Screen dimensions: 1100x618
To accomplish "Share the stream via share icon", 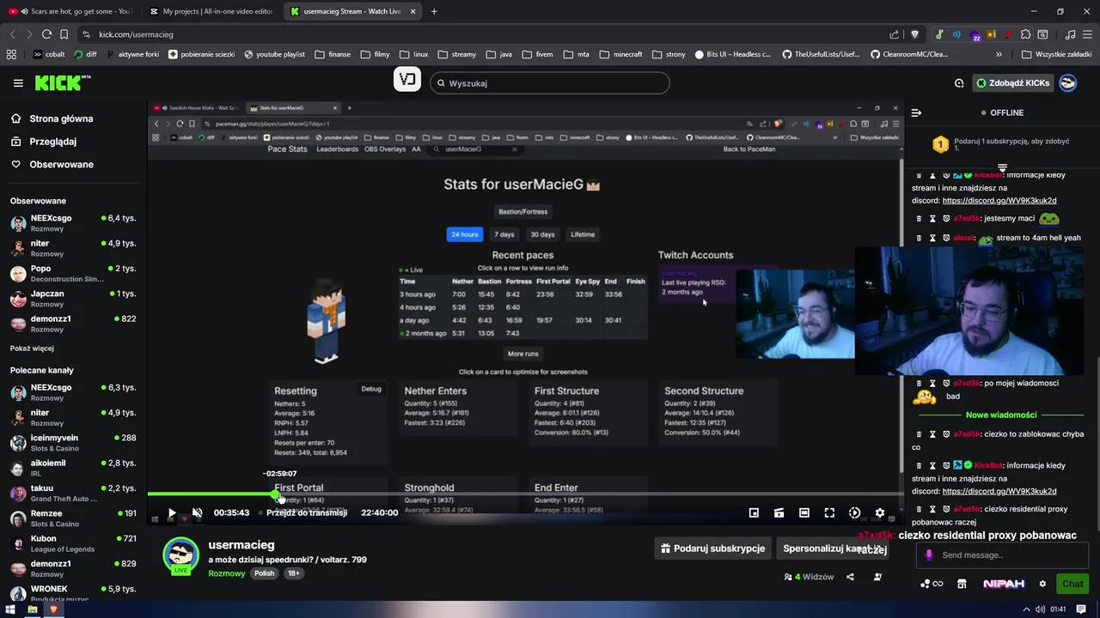I will point(850,577).
